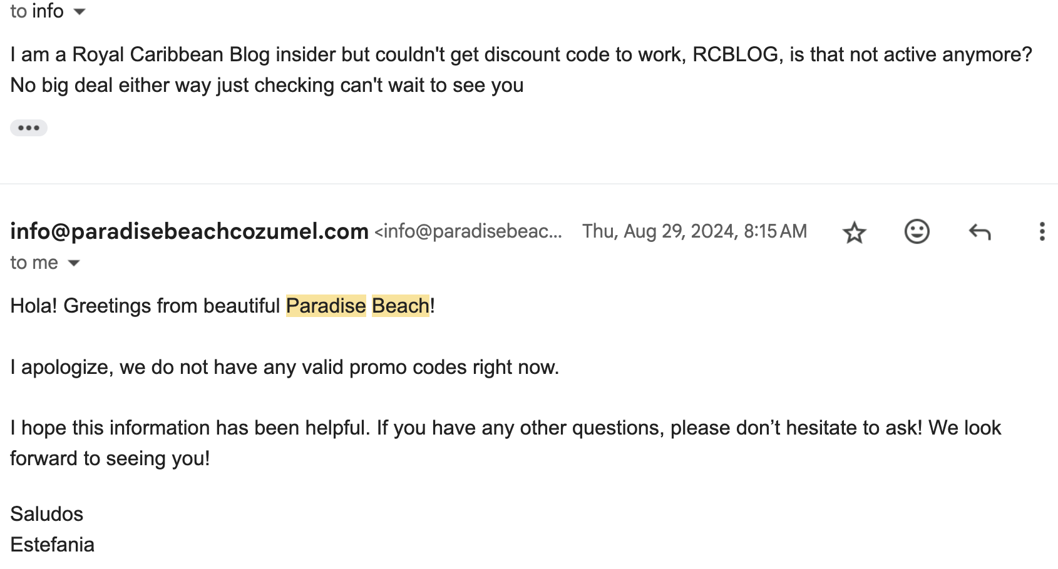This screenshot has height=569, width=1058.
Task: Click the 'no valid promo codes' sentence
Action: pos(285,367)
